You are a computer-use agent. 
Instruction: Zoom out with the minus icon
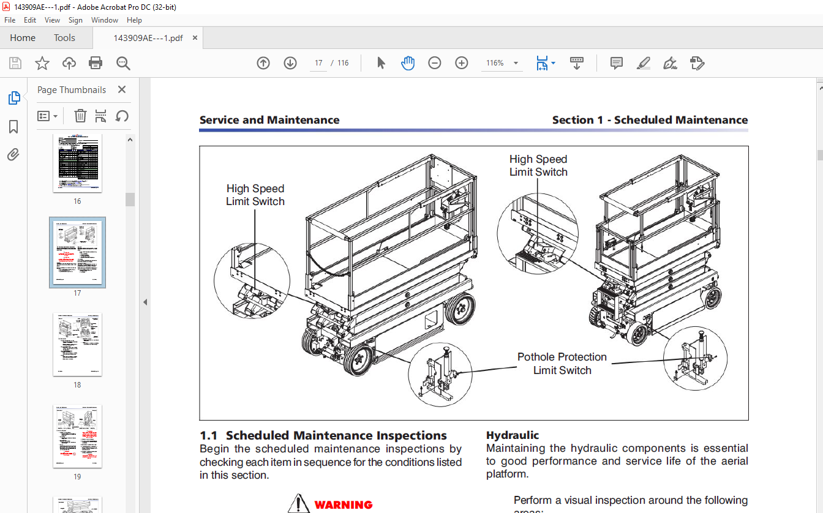coord(435,63)
